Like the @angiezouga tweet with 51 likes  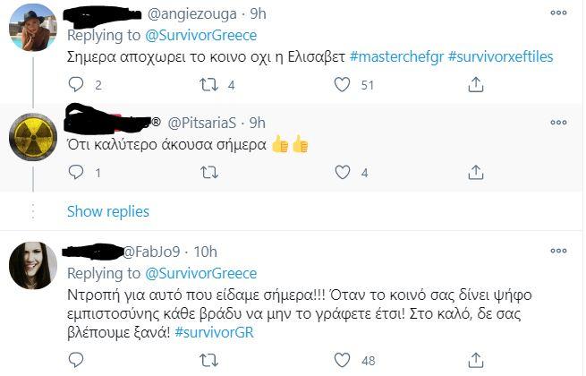coord(342,84)
